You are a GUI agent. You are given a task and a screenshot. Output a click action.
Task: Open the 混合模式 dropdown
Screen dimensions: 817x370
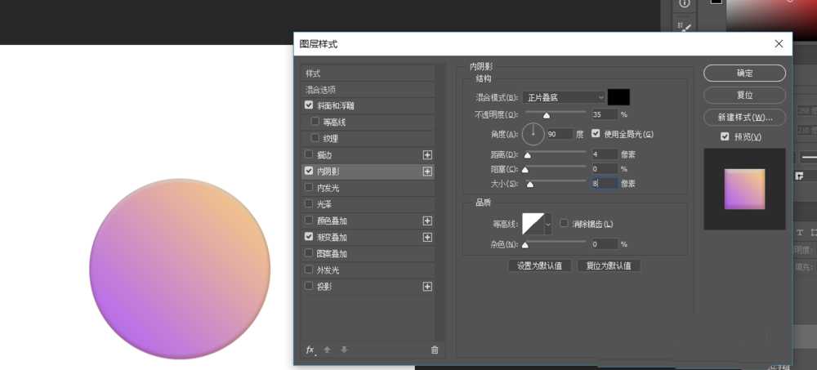point(565,97)
